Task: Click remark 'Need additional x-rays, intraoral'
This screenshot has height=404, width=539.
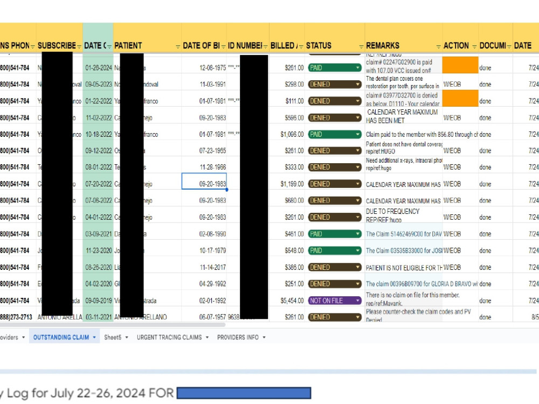Action: pyautogui.click(x=404, y=164)
